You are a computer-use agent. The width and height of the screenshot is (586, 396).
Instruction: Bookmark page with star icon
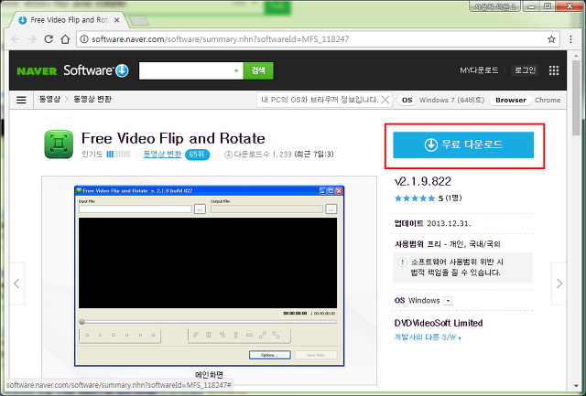(551, 39)
